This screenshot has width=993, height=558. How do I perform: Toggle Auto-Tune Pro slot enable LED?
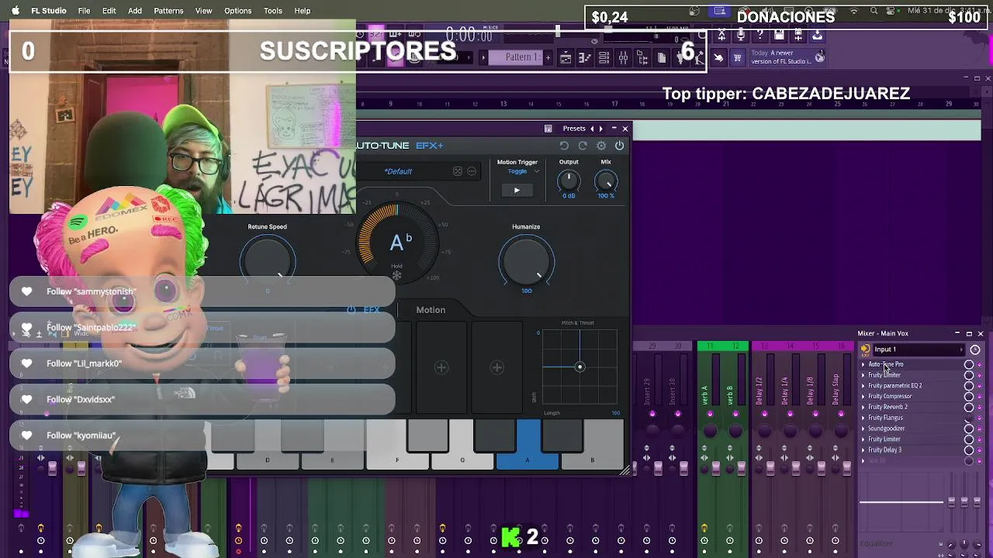[979, 365]
